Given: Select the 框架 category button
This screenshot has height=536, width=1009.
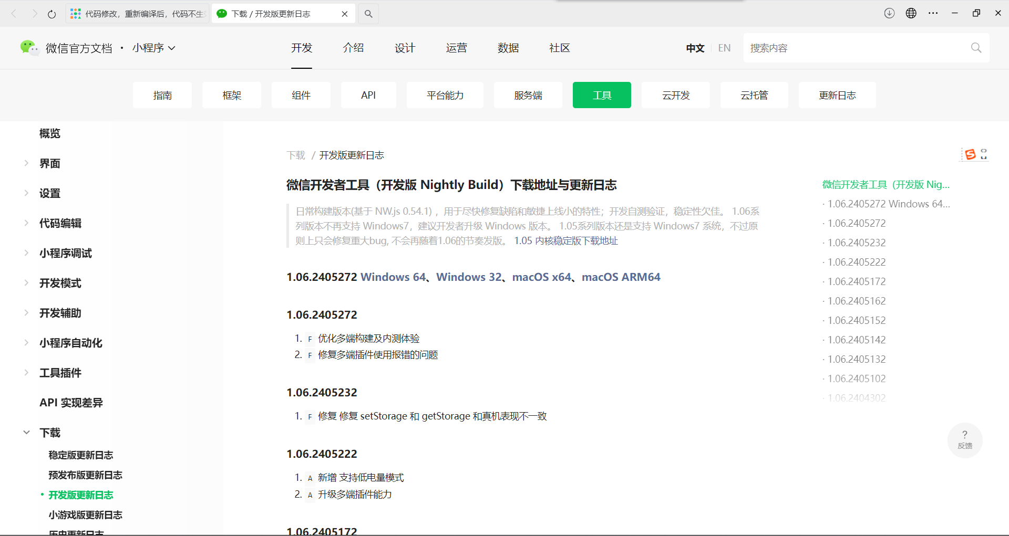Looking at the screenshot, I should (232, 95).
